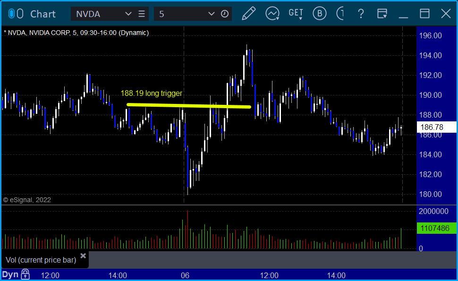Open the page layout dropdown icon
The image size is (458, 281).
point(382,14)
